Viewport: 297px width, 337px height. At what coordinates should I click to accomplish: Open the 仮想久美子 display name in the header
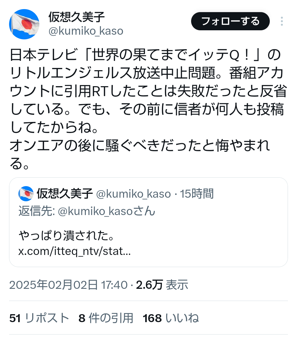pos(76,17)
